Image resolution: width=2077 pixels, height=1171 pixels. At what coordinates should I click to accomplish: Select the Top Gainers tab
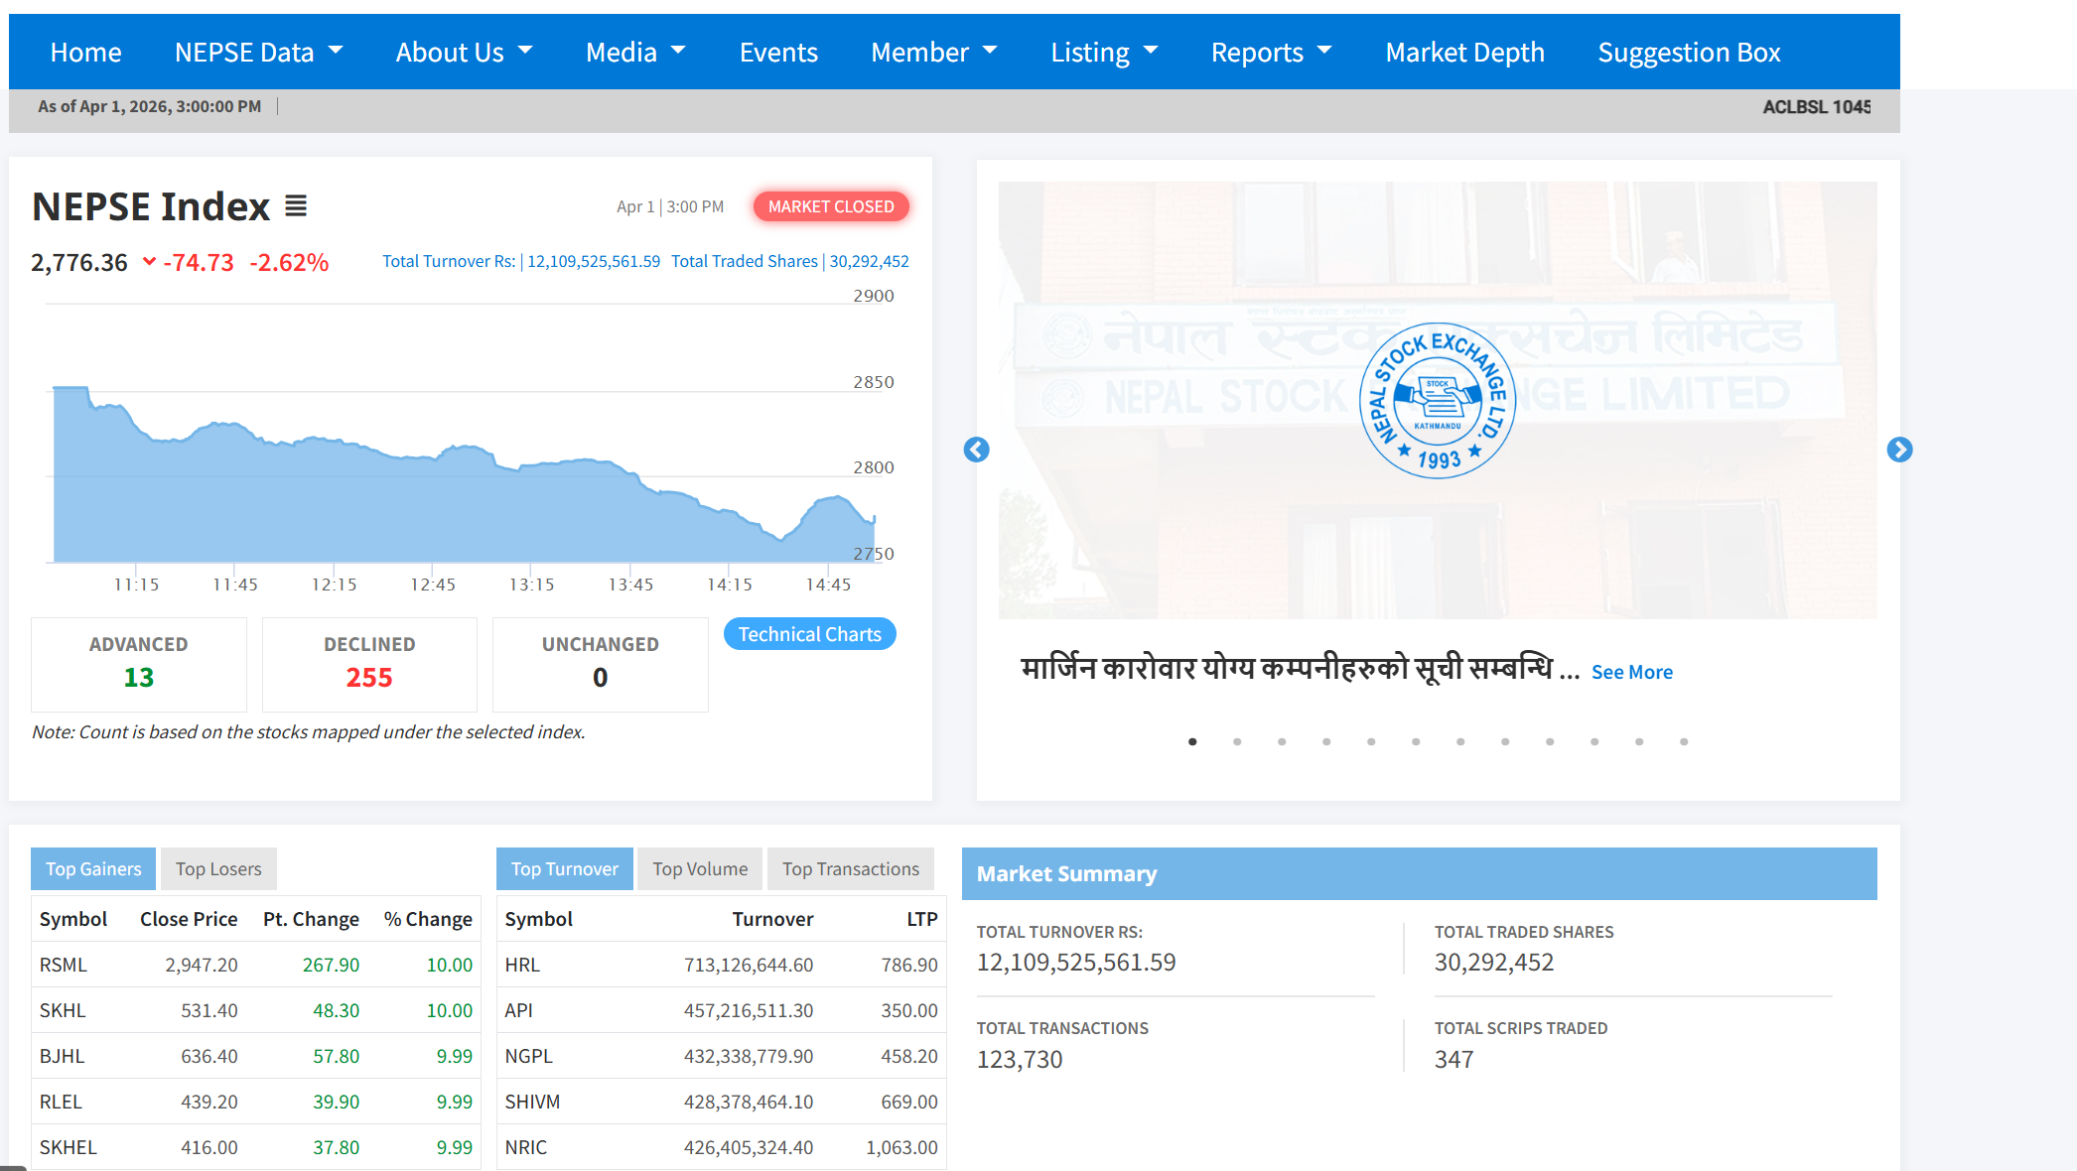92,868
